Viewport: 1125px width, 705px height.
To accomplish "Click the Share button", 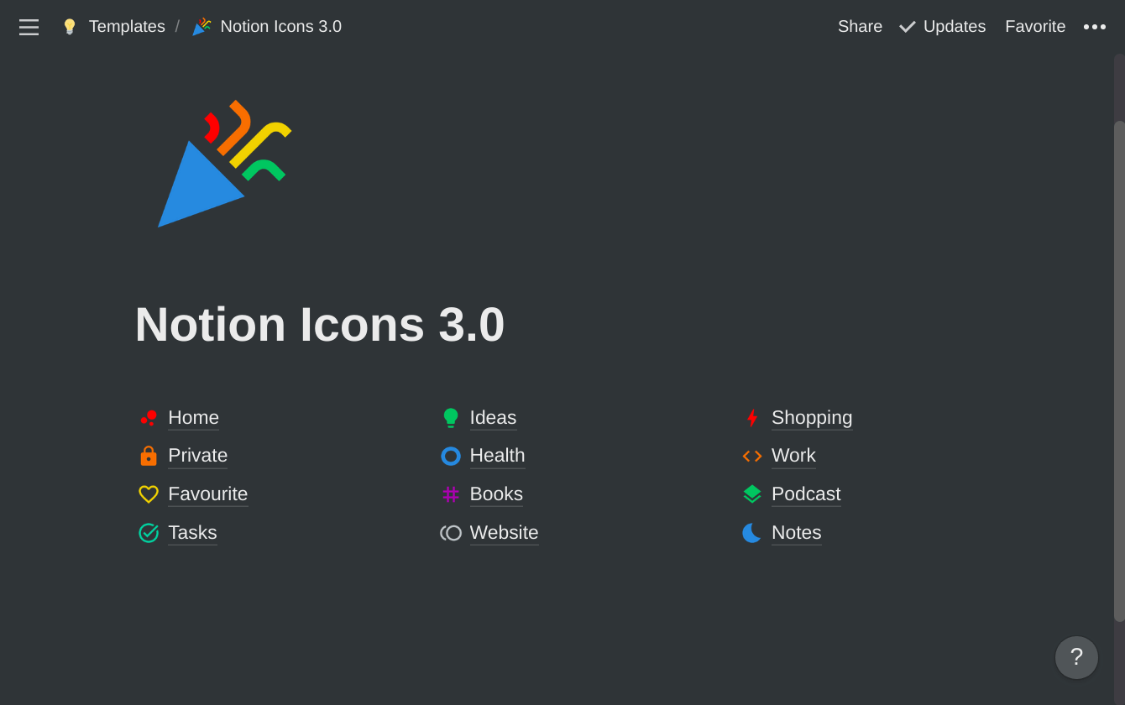I will point(860,27).
